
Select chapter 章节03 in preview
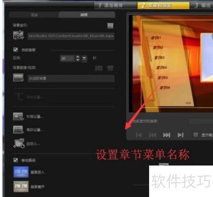click(159, 57)
